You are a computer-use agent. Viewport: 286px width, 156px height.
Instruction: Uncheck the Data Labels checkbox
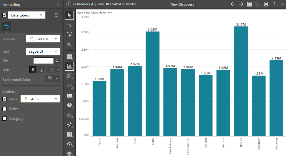tap(4, 15)
